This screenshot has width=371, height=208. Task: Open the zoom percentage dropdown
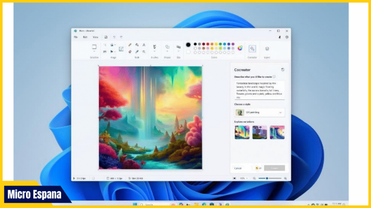coord(243,178)
